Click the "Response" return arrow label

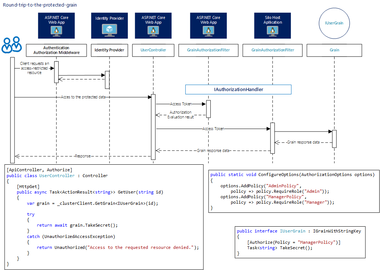[x=82, y=156]
